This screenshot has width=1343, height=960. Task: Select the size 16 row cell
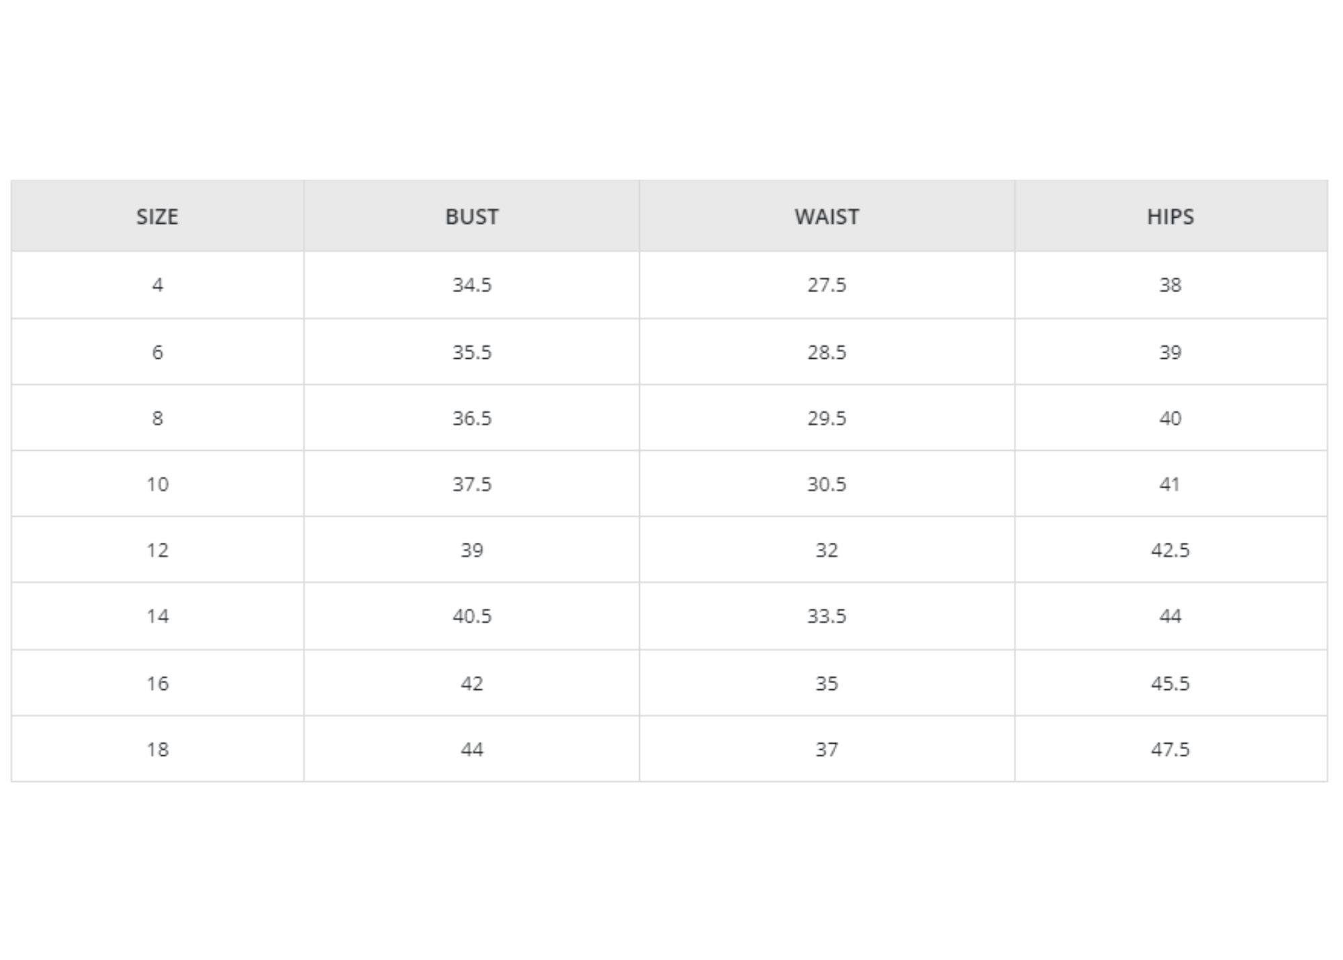[x=157, y=683]
